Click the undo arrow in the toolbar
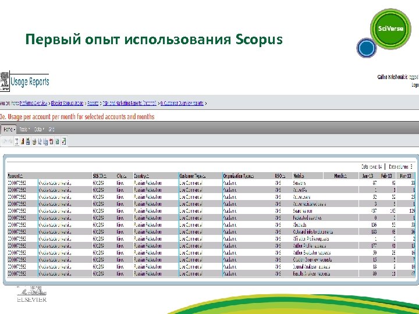The image size is (419, 314). (5, 141)
